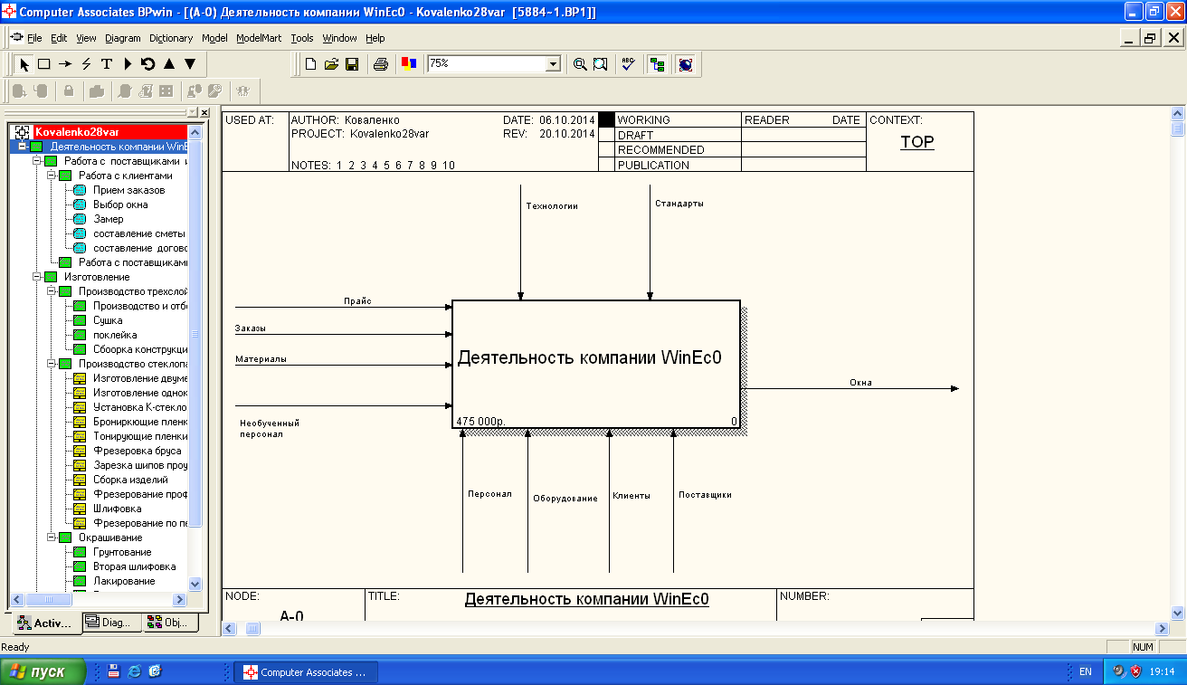Close the Model Explorer panel
The height and width of the screenshot is (685, 1187).
click(x=204, y=112)
